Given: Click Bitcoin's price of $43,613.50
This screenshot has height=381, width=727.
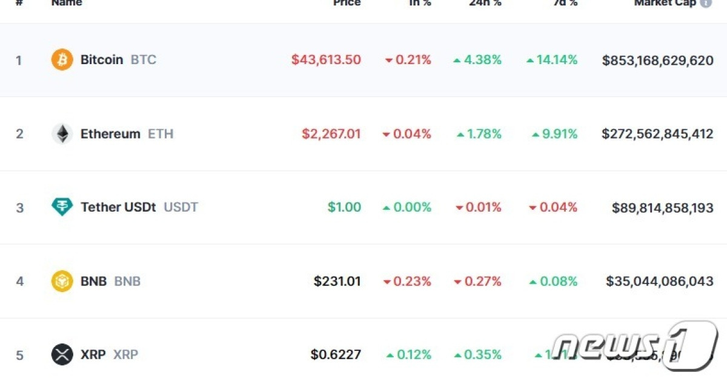Looking at the screenshot, I should click(325, 59).
